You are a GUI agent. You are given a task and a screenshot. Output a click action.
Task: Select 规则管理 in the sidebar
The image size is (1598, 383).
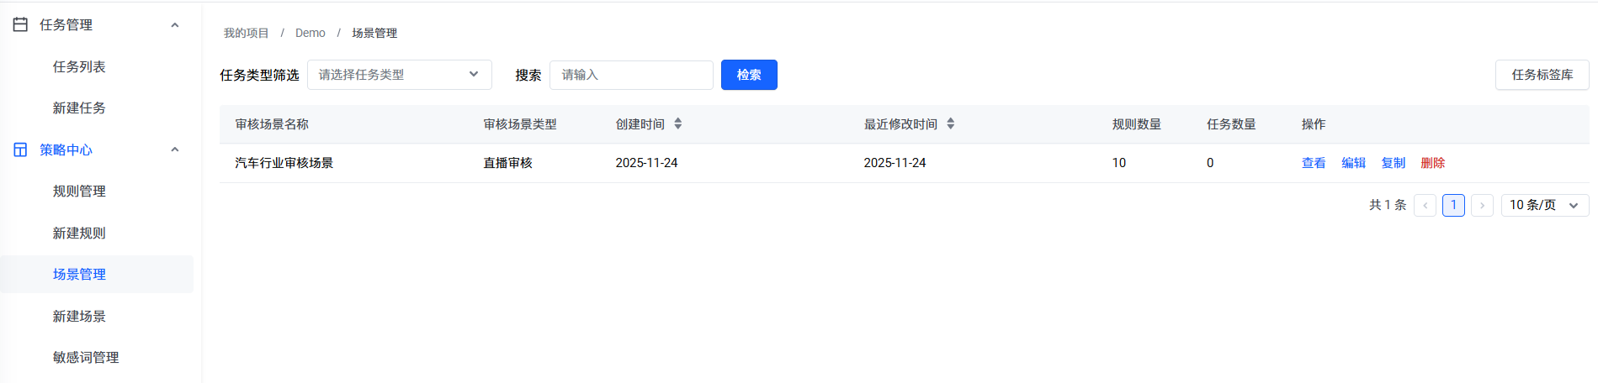pyautogui.click(x=79, y=191)
